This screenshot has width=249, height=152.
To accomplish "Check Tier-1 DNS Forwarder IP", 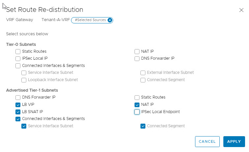I will tap(18, 97).
